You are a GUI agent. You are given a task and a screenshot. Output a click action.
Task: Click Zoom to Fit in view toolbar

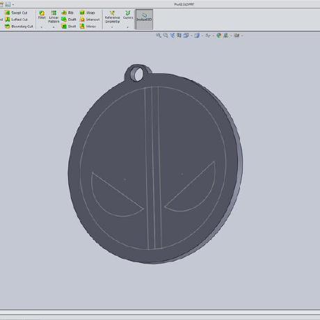point(159,35)
